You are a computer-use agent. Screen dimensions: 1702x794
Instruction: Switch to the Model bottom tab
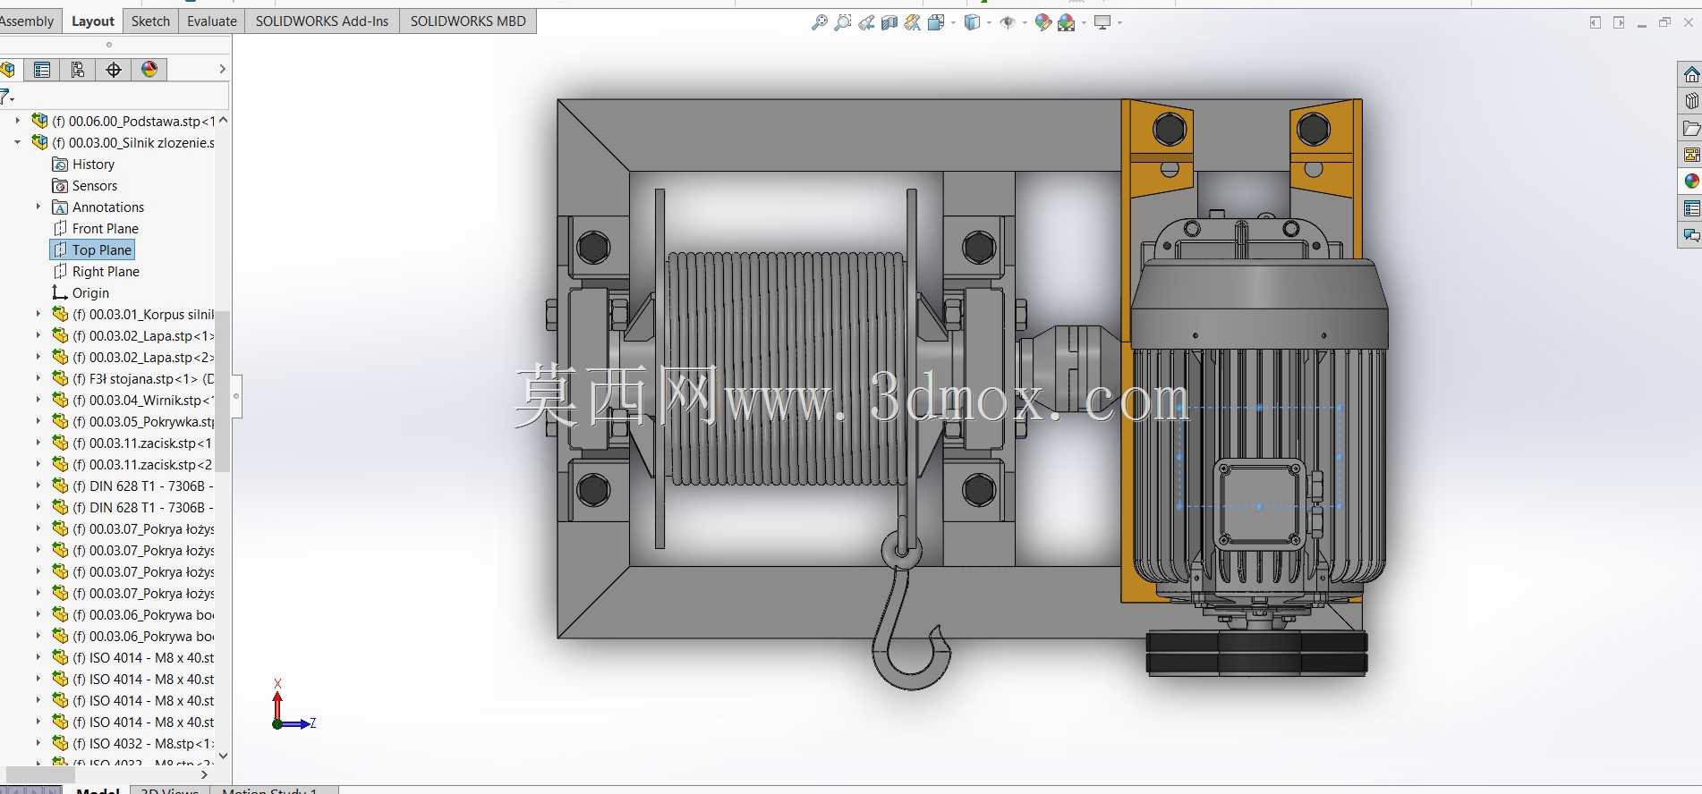click(x=98, y=790)
